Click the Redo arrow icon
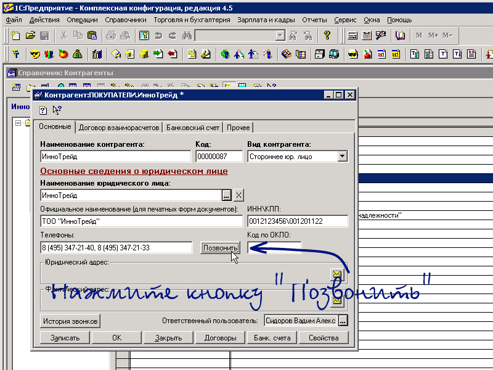493x370 pixels. point(173,36)
